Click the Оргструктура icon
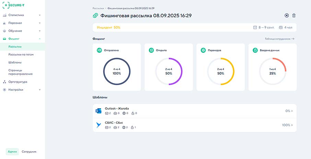This screenshot has height=159, width=311. point(4,82)
